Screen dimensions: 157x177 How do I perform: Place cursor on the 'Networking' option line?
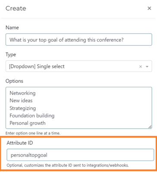point(22,93)
